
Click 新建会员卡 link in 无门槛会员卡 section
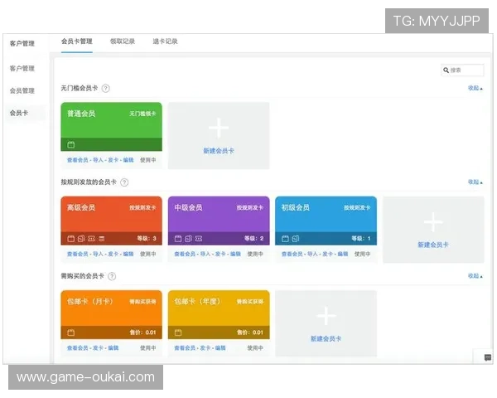coord(219,151)
